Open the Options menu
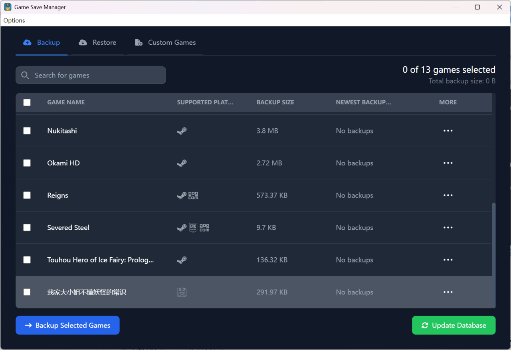 click(x=14, y=20)
